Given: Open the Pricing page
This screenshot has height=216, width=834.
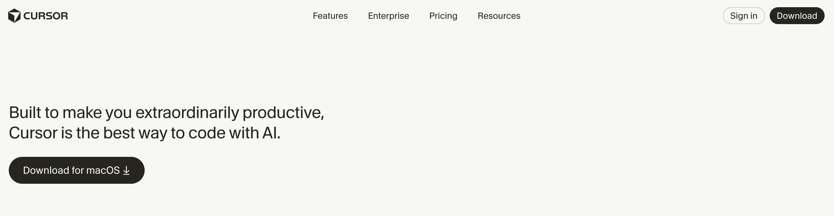Looking at the screenshot, I should coord(443,16).
